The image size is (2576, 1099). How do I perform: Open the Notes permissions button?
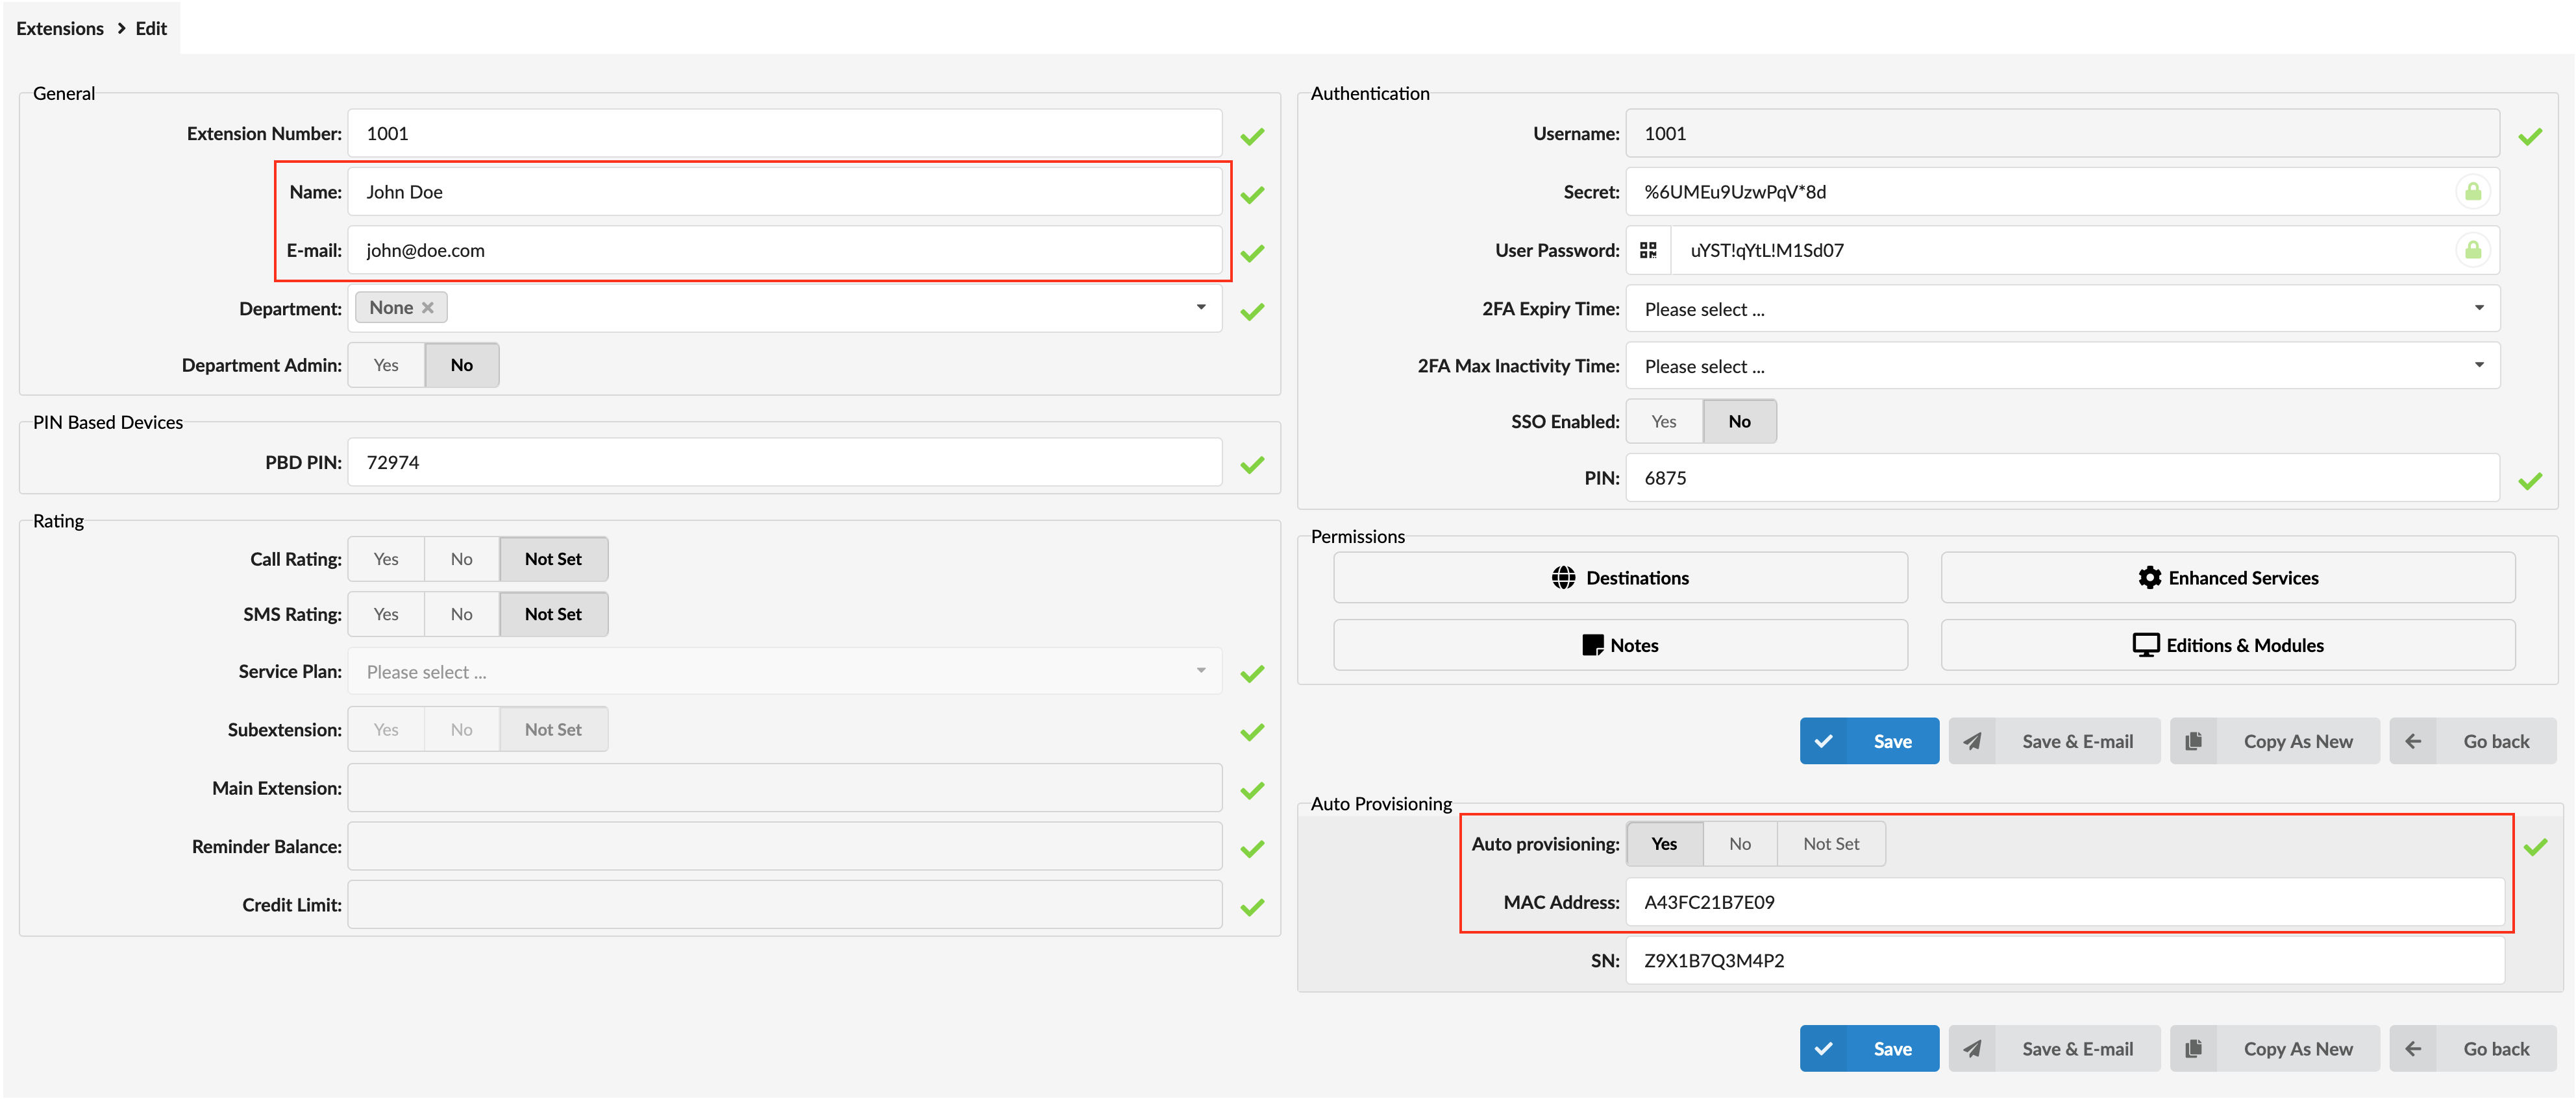1620,646
